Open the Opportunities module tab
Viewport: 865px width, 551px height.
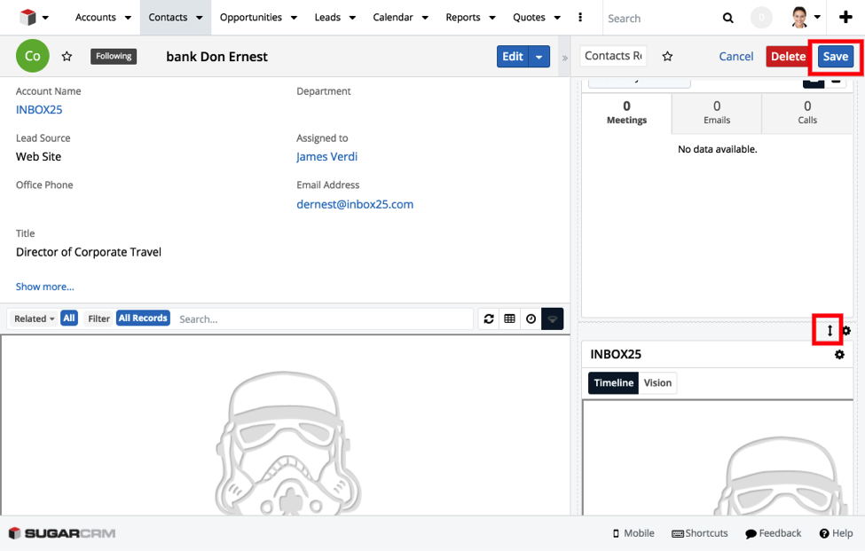click(x=250, y=17)
